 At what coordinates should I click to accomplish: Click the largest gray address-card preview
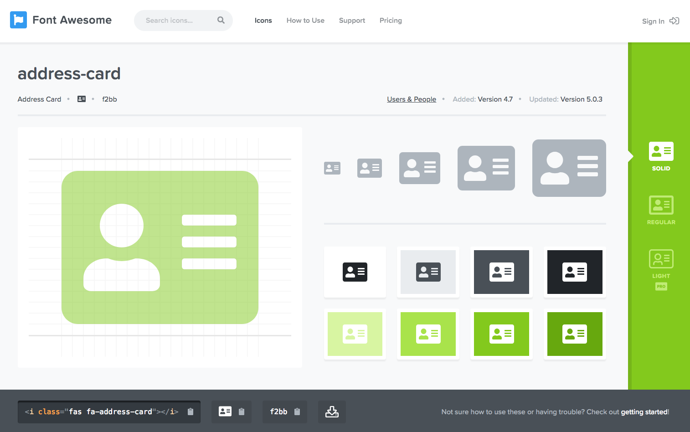click(x=569, y=168)
